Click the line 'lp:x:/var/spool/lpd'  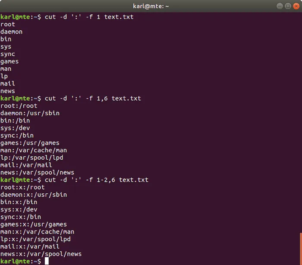coord(35,240)
